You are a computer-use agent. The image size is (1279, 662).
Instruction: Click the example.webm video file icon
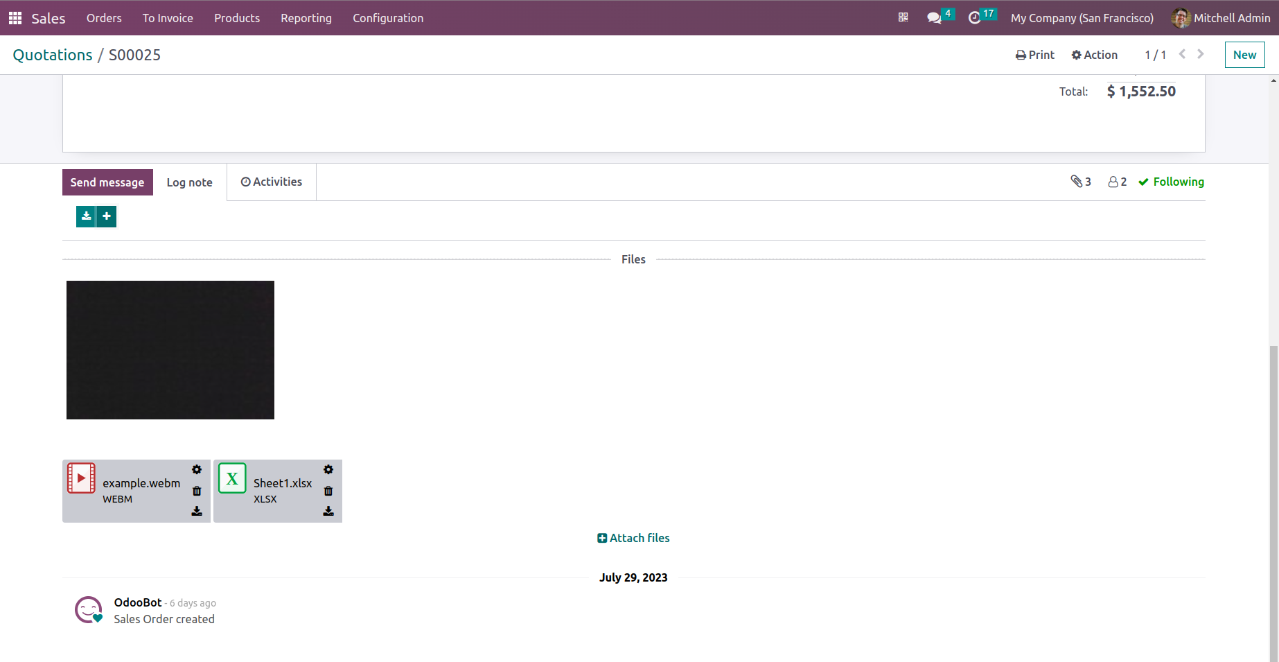(81, 478)
